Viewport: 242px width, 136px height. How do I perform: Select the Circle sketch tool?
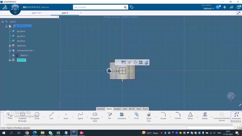tap(37, 116)
